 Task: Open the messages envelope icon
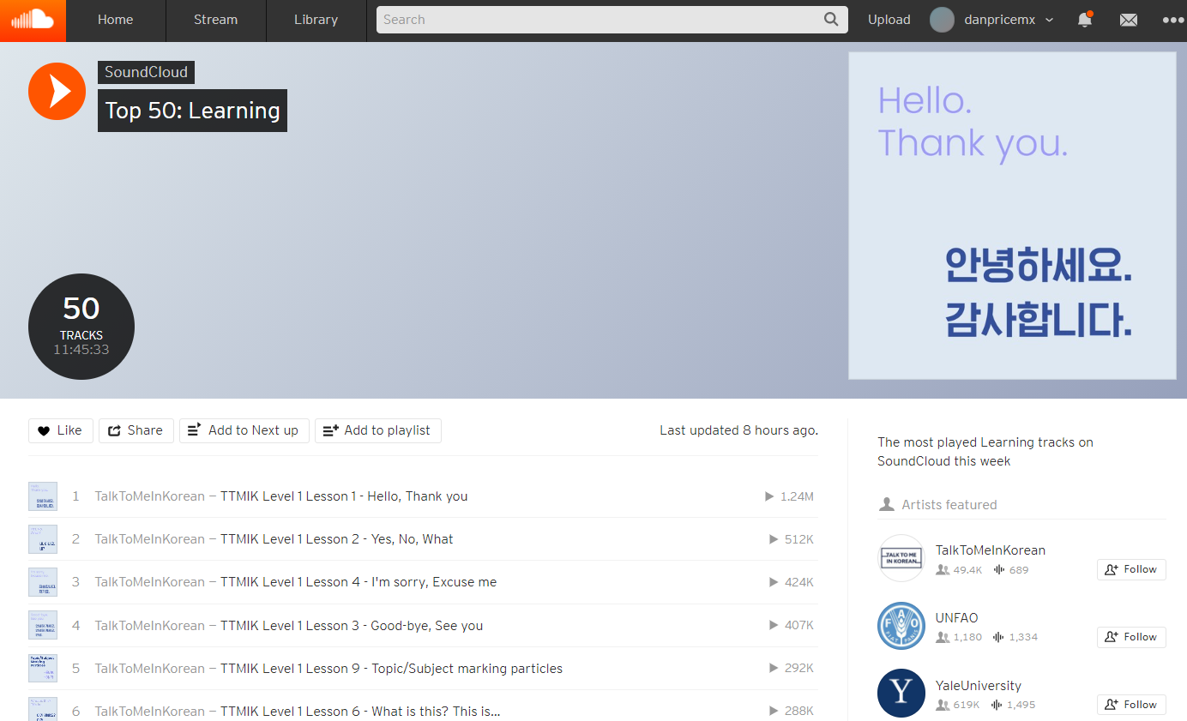pos(1129,20)
